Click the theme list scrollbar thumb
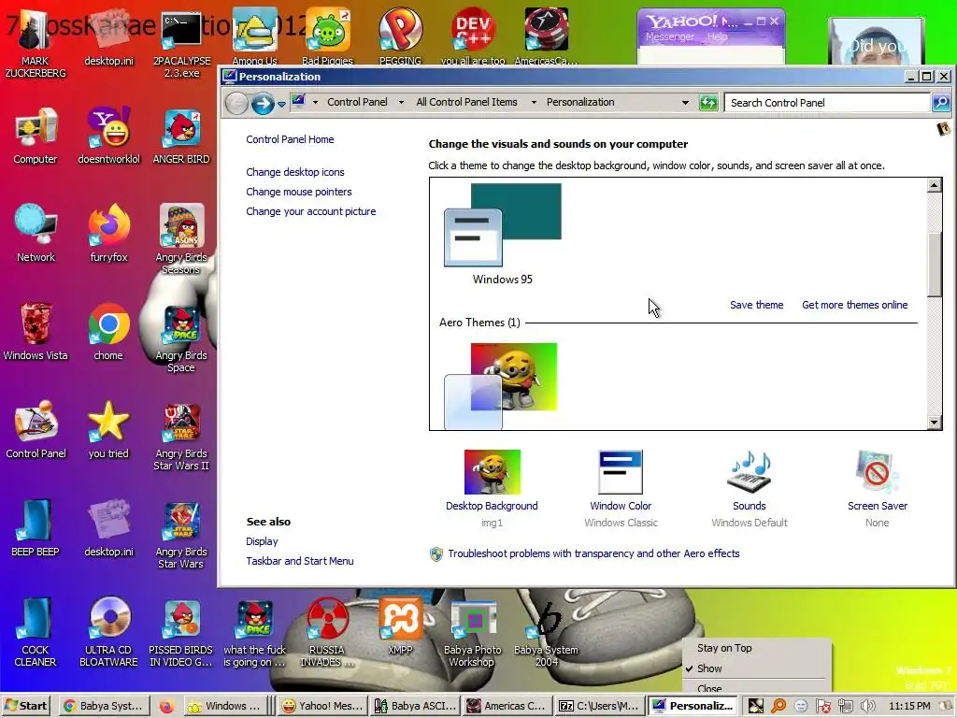The height and width of the screenshot is (718, 957). 934,265
